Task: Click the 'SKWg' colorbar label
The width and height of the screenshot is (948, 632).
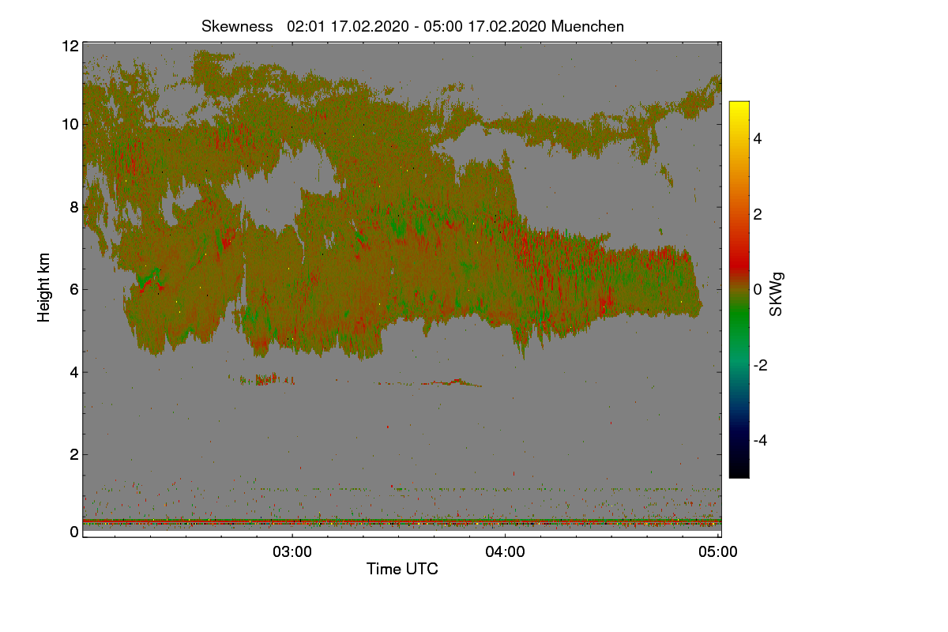Action: (x=777, y=294)
